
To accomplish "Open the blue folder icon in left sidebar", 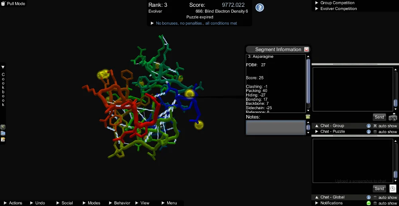I will point(3,133).
